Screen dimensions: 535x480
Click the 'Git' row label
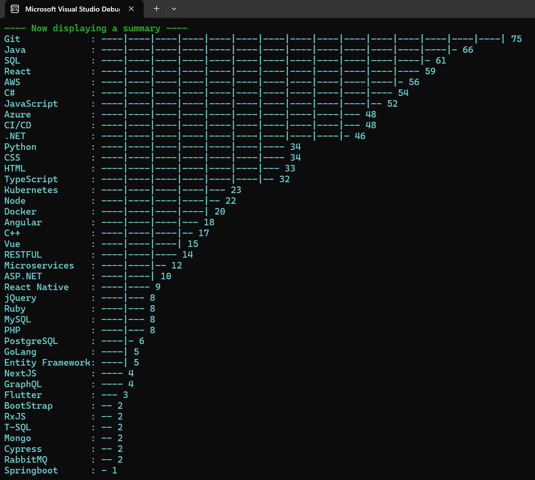click(12, 39)
